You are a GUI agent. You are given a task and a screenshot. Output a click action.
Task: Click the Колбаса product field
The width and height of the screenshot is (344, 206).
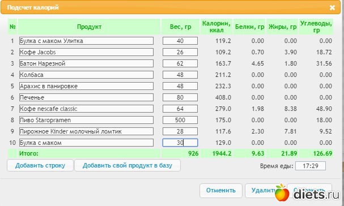coord(86,75)
